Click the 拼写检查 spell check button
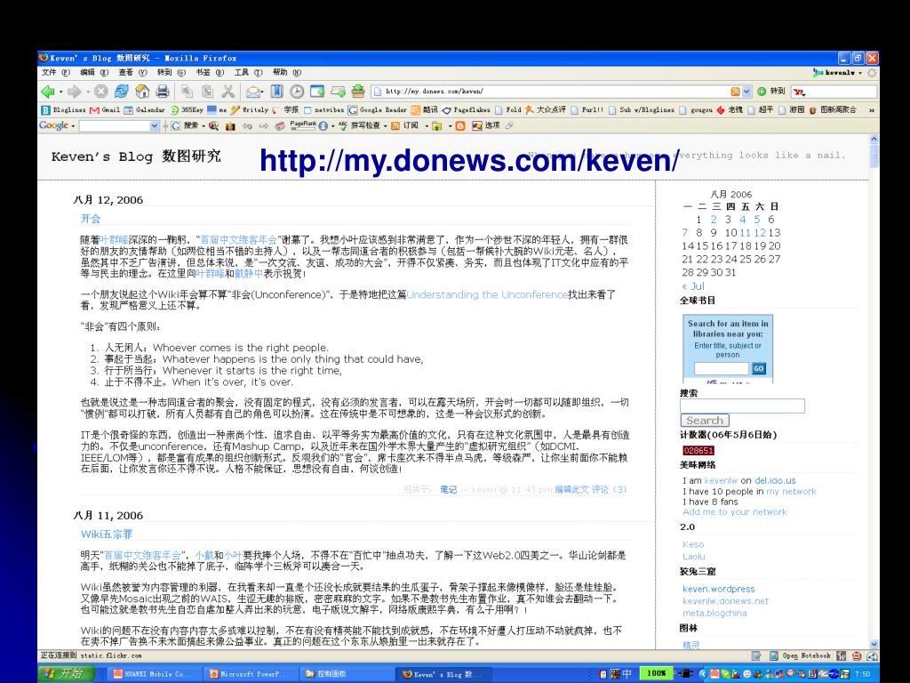Screen dimensions: 910x683 point(361,125)
